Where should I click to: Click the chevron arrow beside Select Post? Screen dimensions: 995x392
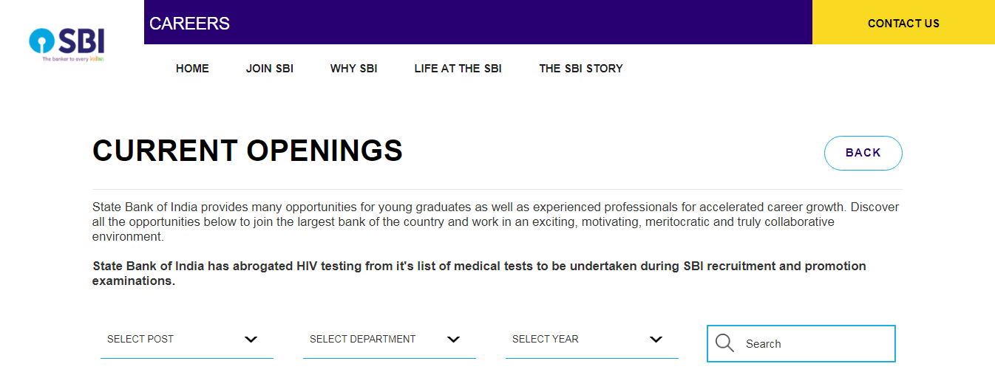[x=251, y=340]
